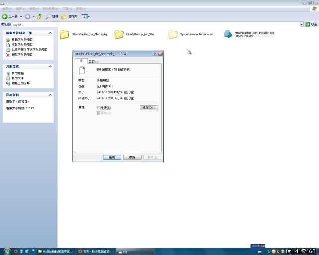Select HitachiBackup_Win_Installer.exe file icon
Screen dimensions: 319x255
tap(228, 34)
